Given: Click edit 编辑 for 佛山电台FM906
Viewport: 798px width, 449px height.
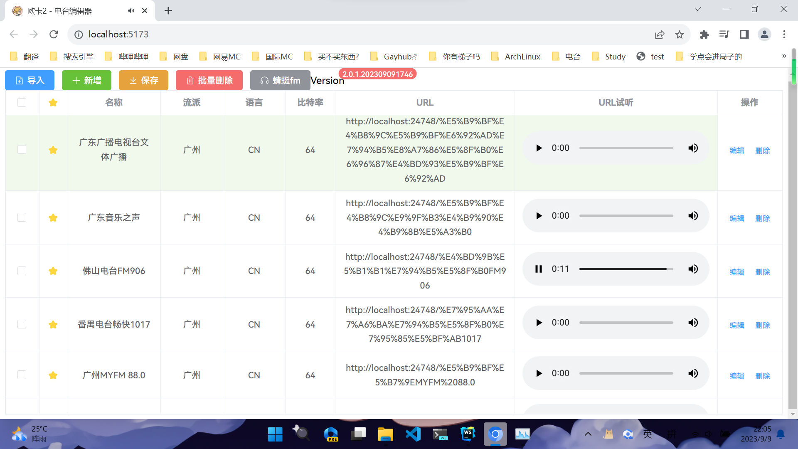Looking at the screenshot, I should tap(737, 271).
